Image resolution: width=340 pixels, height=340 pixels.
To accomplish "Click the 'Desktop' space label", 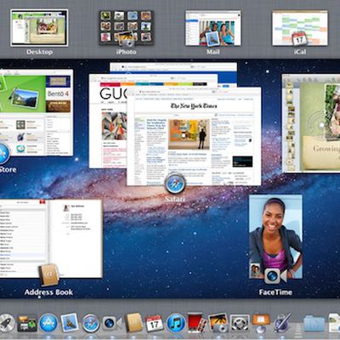I will (39, 52).
